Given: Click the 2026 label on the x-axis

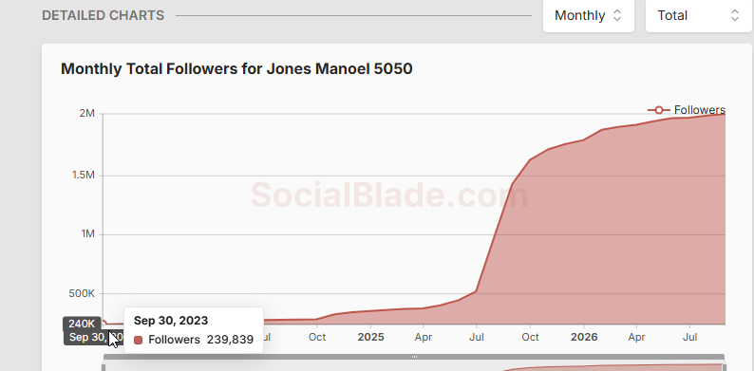Looking at the screenshot, I should (584, 337).
